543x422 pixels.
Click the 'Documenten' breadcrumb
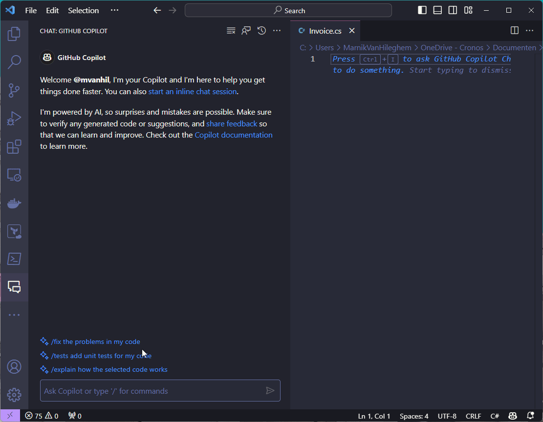pos(514,48)
